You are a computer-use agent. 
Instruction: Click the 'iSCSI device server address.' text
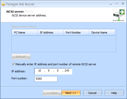(29, 15)
